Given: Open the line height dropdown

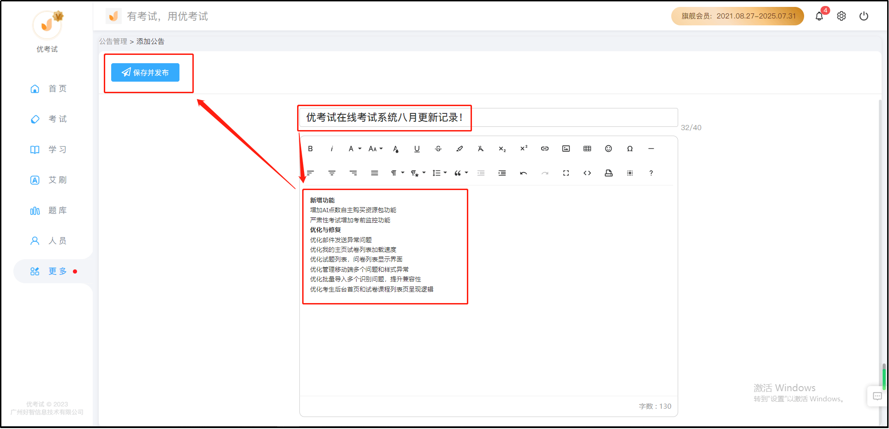Looking at the screenshot, I should (439, 173).
